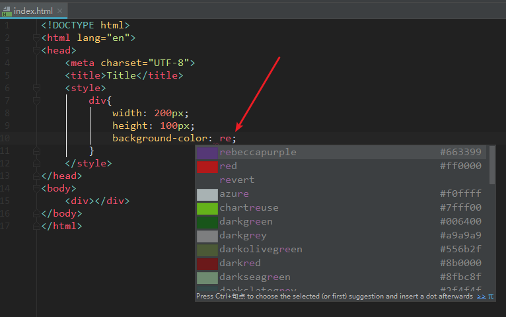Select the rebeccapurple suggestion

(342, 152)
